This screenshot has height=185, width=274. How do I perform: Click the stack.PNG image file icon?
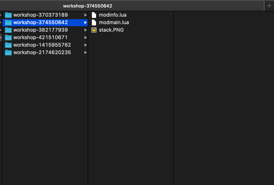click(x=94, y=30)
